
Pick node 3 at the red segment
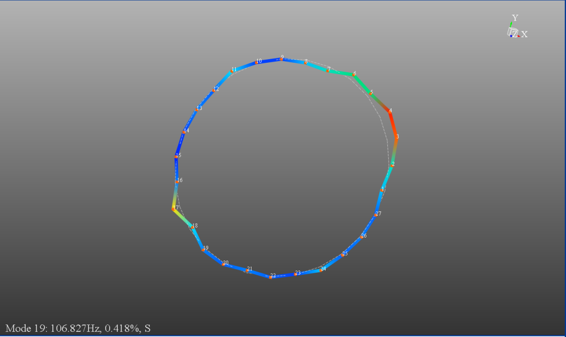point(396,137)
